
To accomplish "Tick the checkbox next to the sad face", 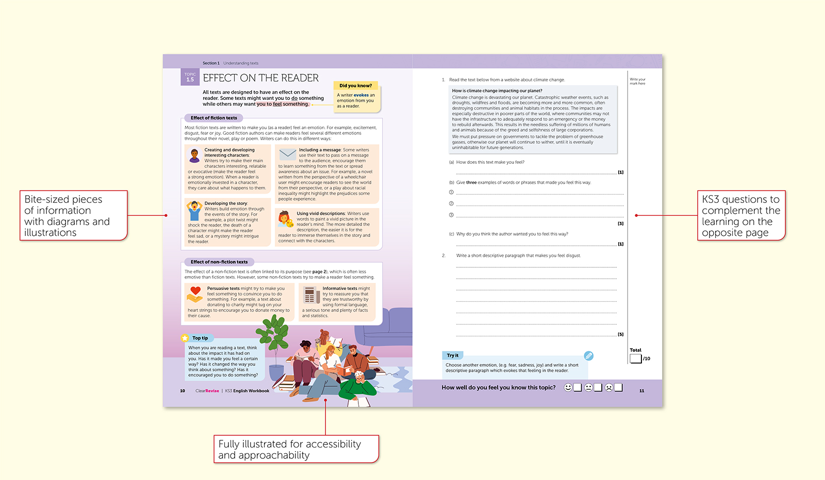I will (618, 387).
